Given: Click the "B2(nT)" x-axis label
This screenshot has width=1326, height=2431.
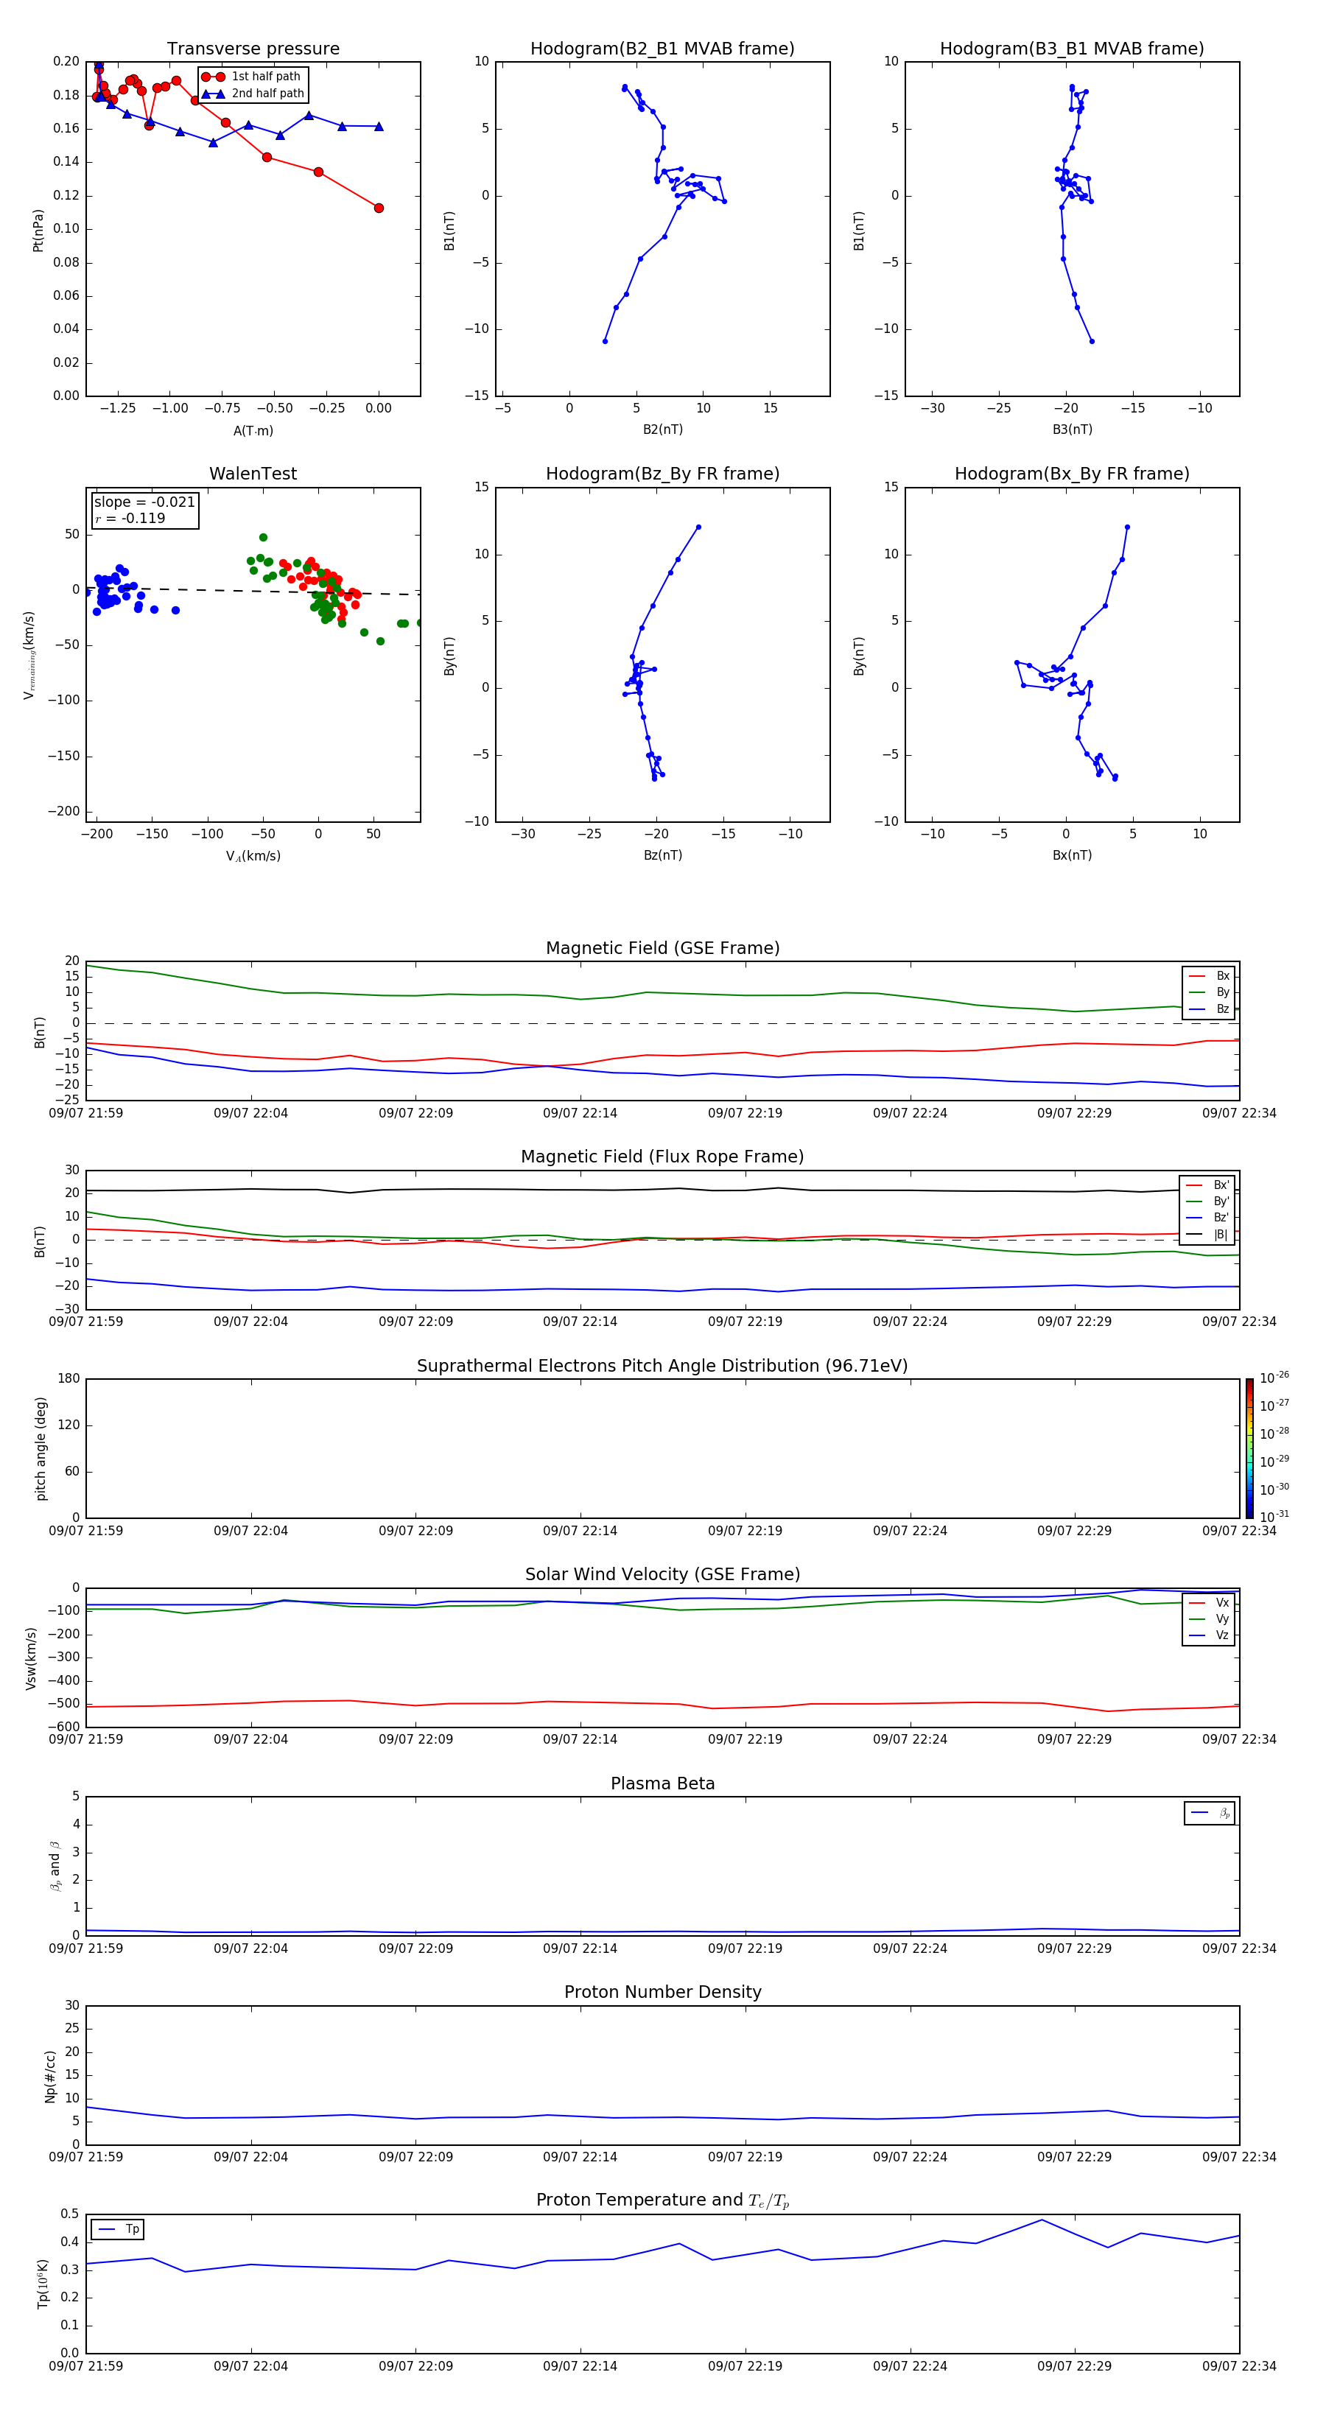Looking at the screenshot, I should tap(662, 430).
